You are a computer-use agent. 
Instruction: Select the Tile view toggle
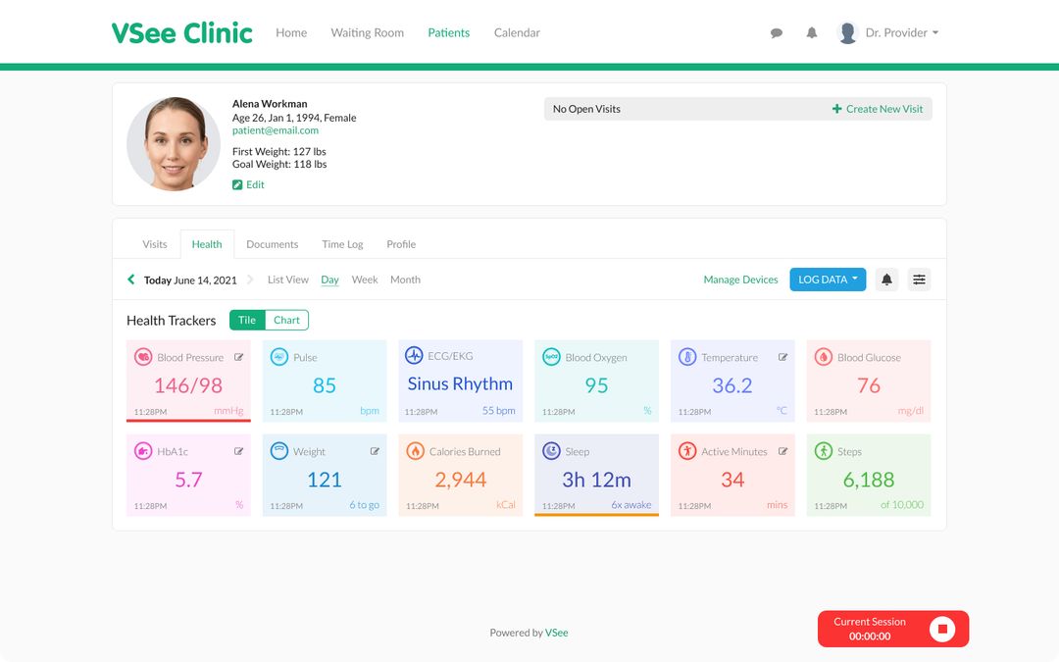(246, 320)
